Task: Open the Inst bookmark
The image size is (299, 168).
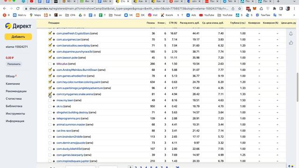Action: (153, 15)
